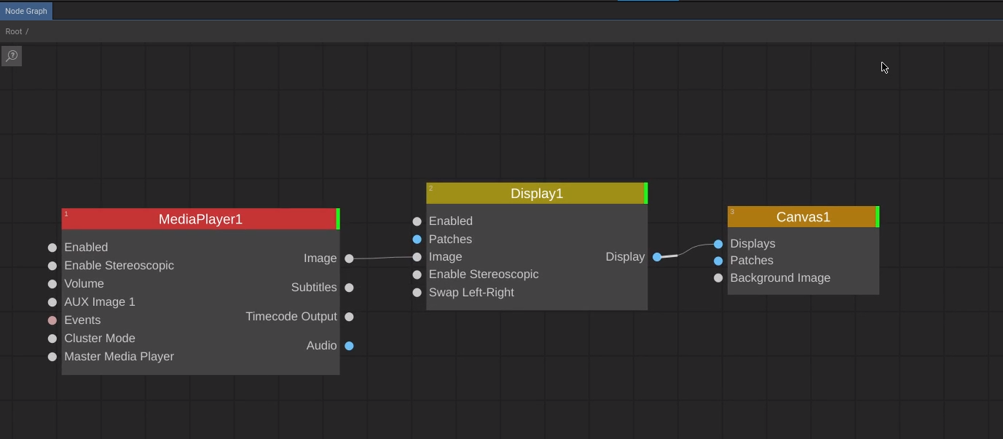
Task: Select the Display1 node title bar
Action: pyautogui.click(x=535, y=194)
